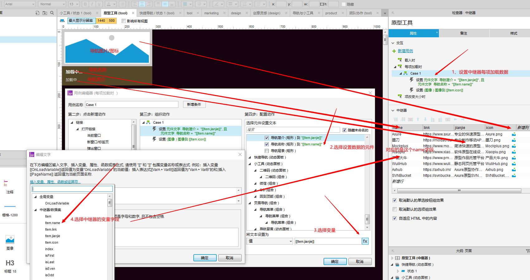Collapse the 链接 node in actions tree
This screenshot has height=280, width=530.
[72, 122]
